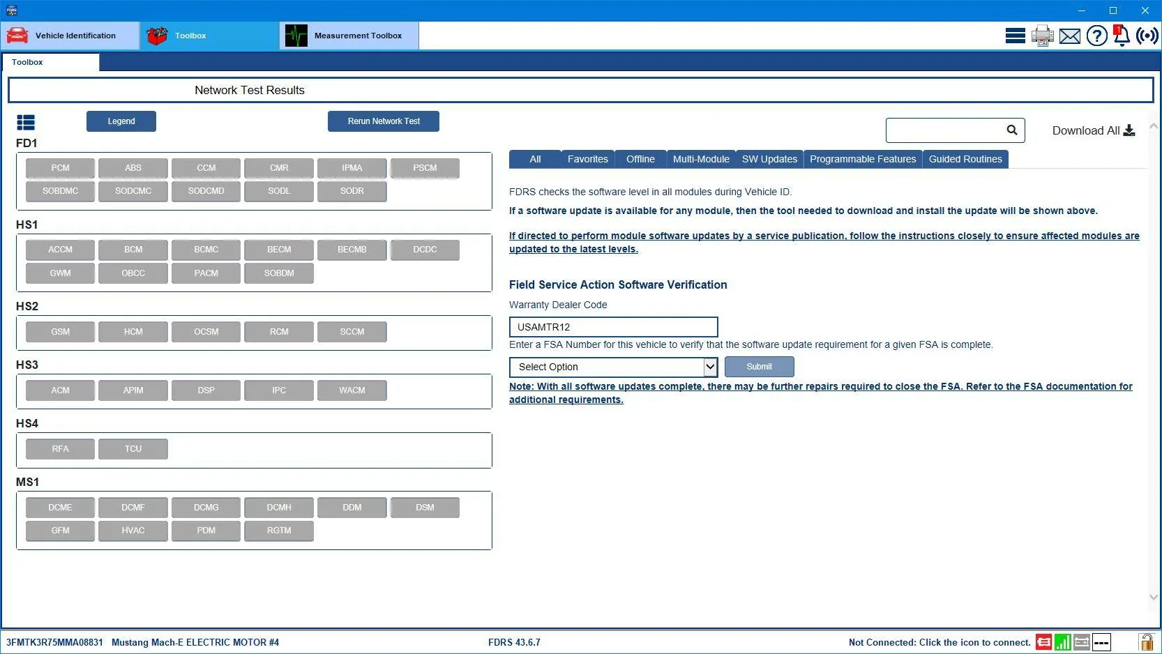Click the red vehicle connection status icon
This screenshot has width=1162, height=654.
pyautogui.click(x=1043, y=642)
